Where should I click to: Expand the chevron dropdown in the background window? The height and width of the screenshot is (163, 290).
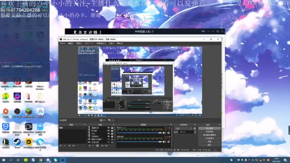[x=208, y=32]
